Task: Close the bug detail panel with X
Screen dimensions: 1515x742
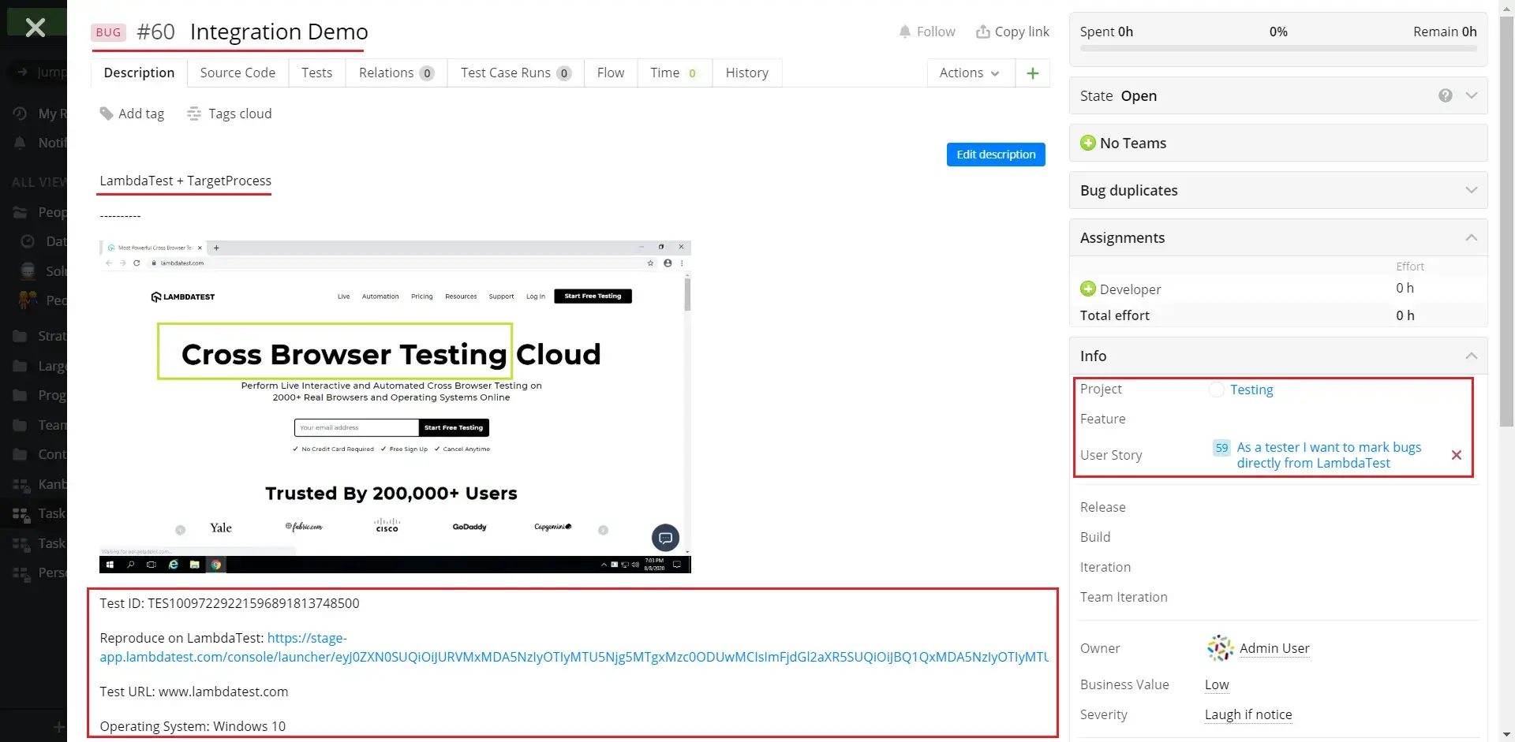Action: coord(35,28)
